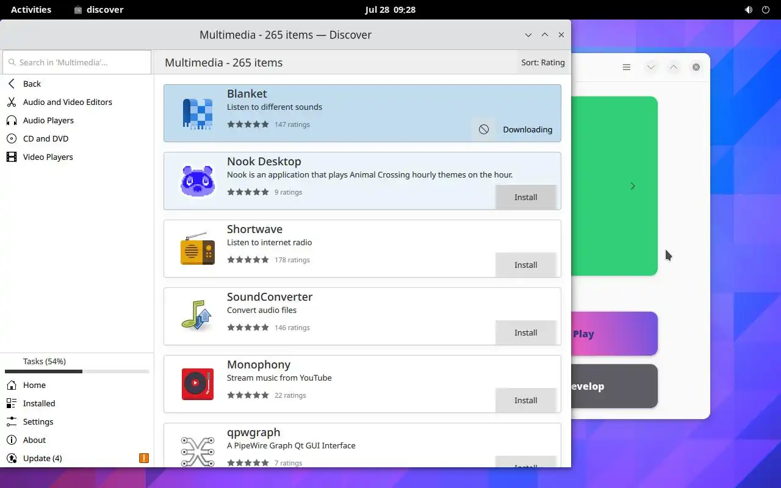The width and height of the screenshot is (781, 488).
Task: Select Audio and Video Editors category
Action: pos(77,102)
